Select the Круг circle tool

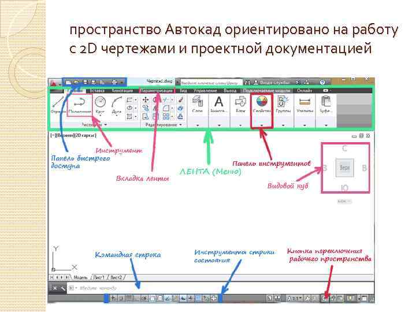point(100,105)
